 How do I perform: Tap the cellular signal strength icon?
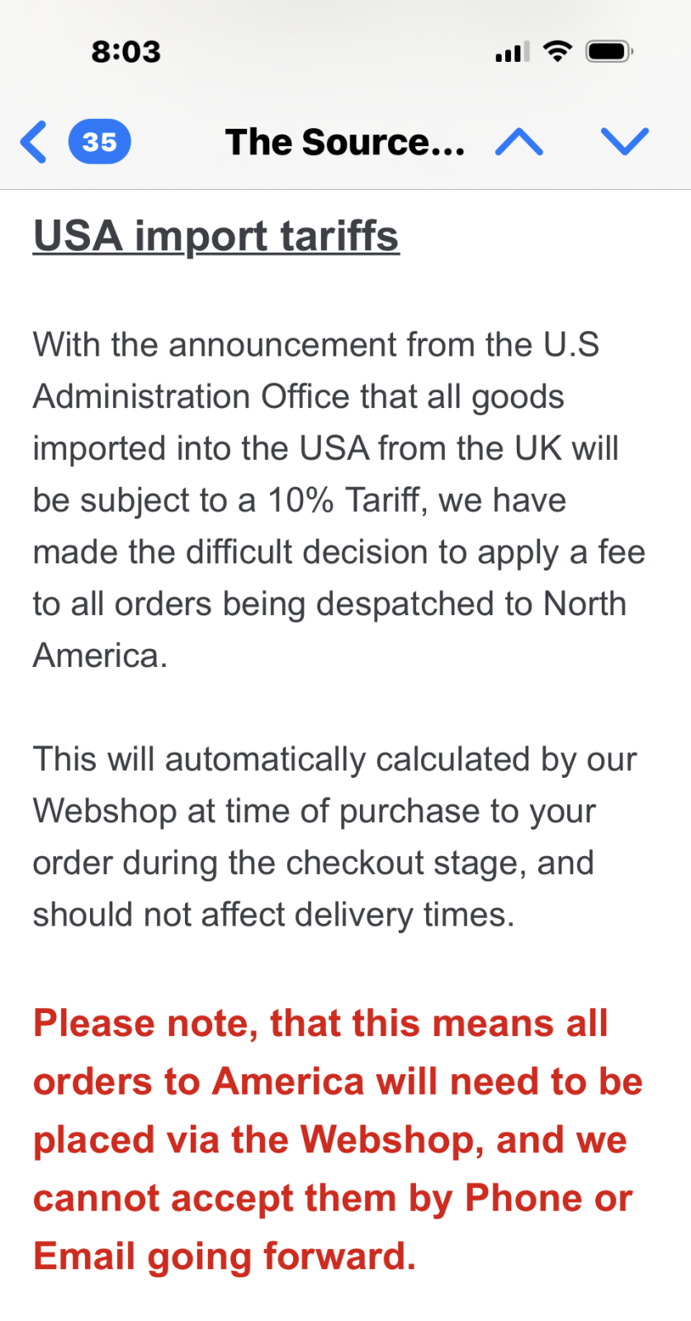pos(512,52)
